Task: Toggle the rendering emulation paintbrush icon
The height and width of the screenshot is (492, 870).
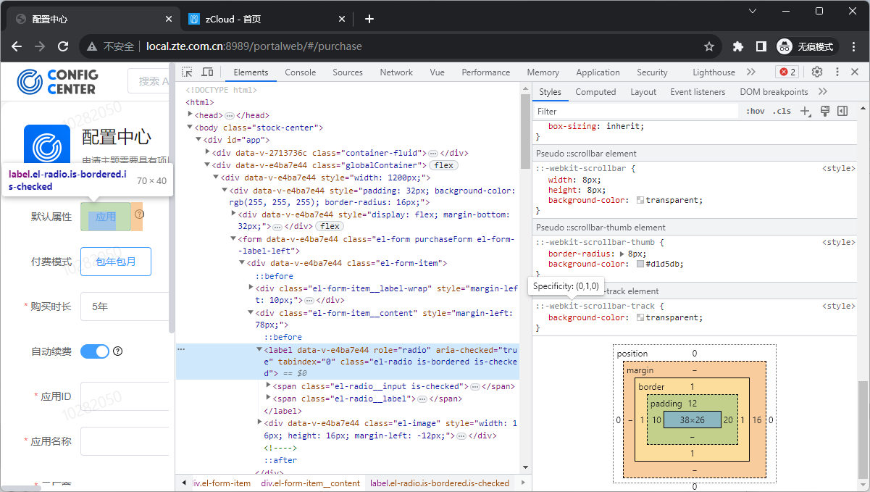Action: point(824,111)
